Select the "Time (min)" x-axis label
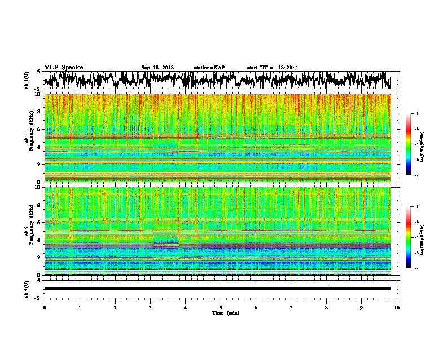Screen dimensions: 447x345 [x=226, y=313]
